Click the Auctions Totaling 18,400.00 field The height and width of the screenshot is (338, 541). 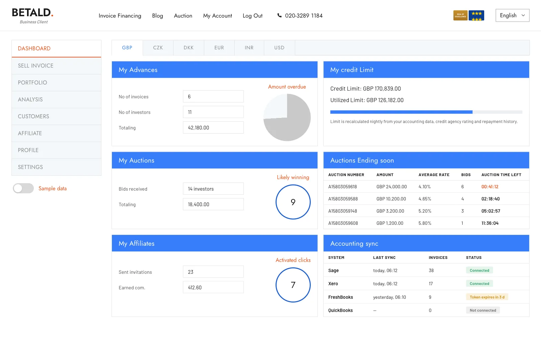pos(213,204)
